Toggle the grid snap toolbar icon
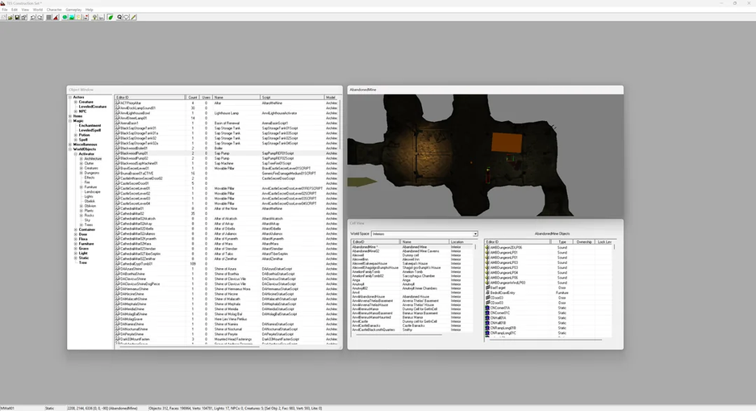756x411 pixels. click(48, 18)
